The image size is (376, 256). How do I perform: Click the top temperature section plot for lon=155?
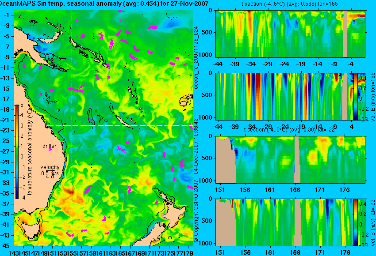point(291,34)
